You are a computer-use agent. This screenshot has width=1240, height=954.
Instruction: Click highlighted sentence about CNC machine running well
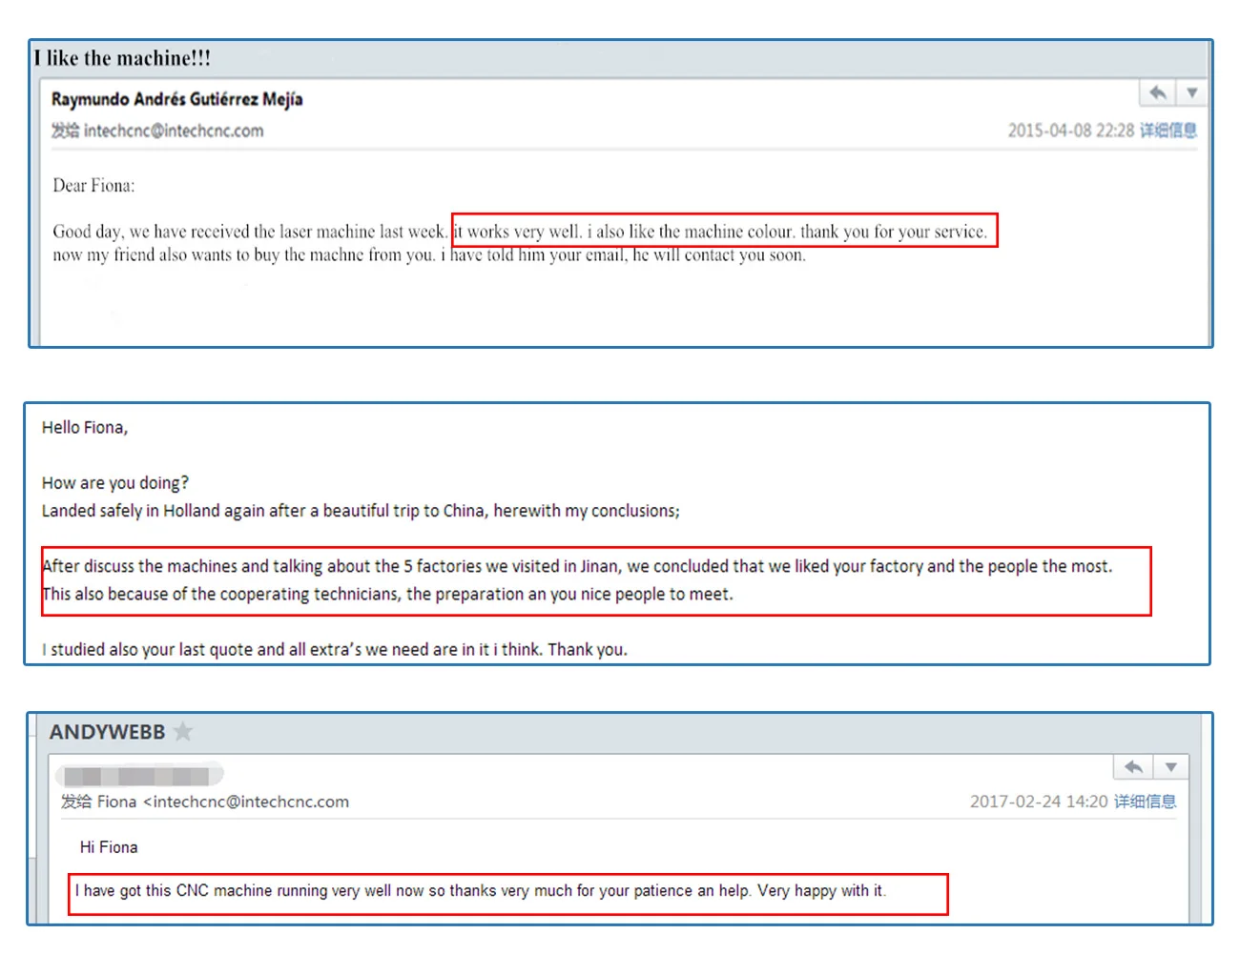coord(481,891)
